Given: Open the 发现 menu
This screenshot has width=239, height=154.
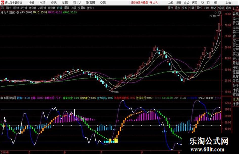Looking at the screenshot, I should pyautogui.click(x=65, y=3).
